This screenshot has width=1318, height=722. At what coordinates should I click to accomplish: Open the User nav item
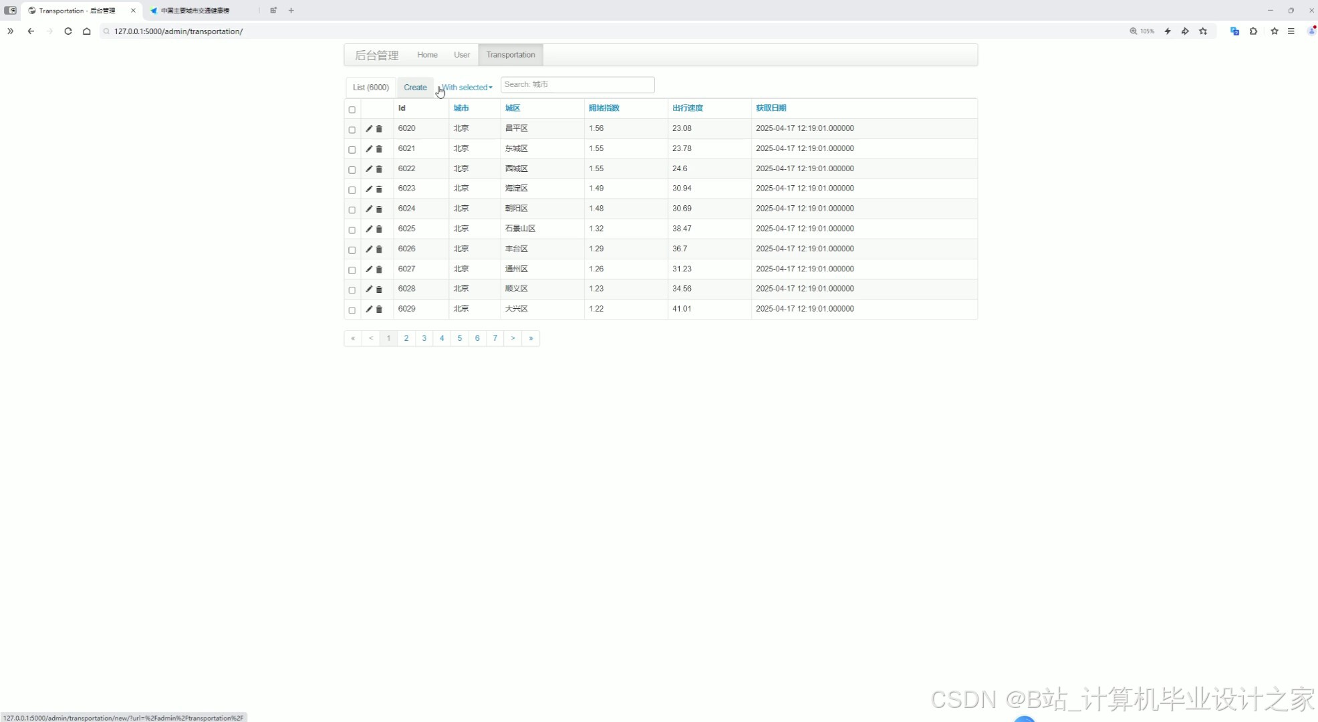[462, 55]
